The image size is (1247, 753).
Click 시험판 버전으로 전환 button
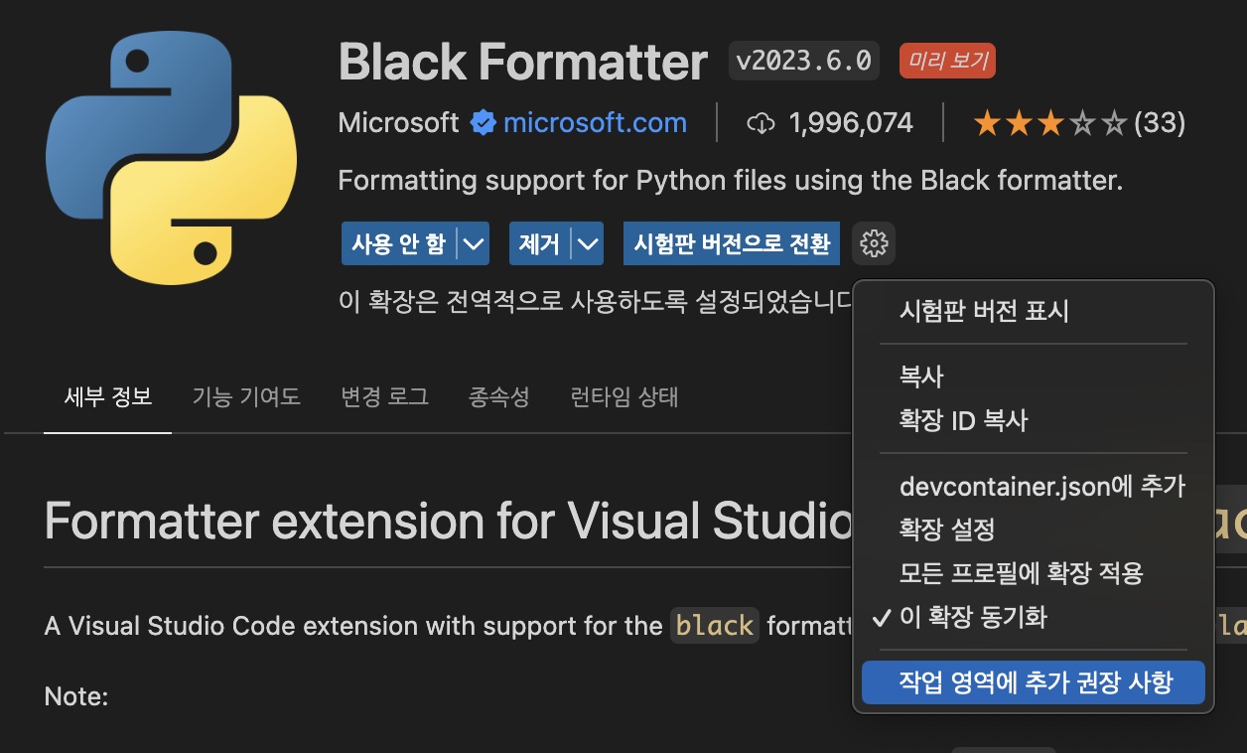tap(732, 243)
